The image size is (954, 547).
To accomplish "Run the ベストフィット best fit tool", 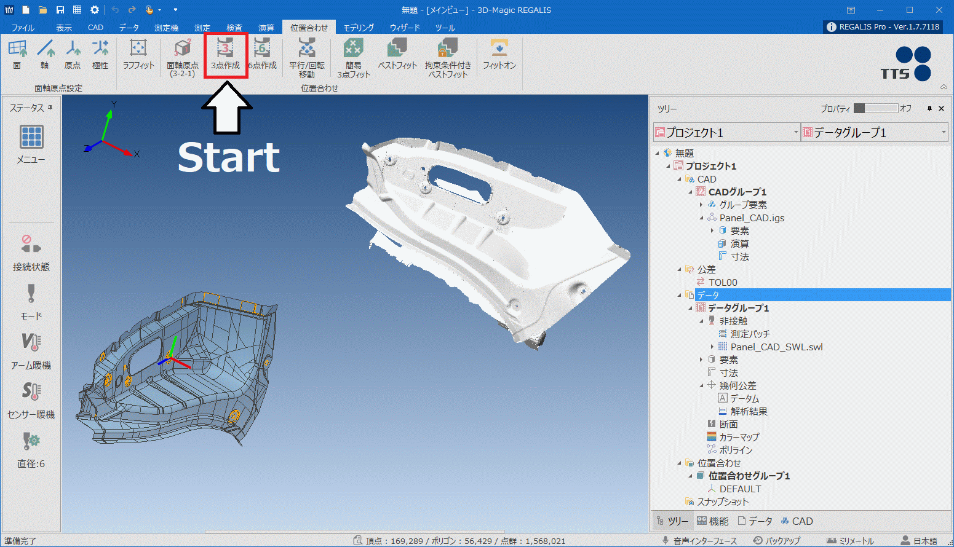I will point(397,55).
